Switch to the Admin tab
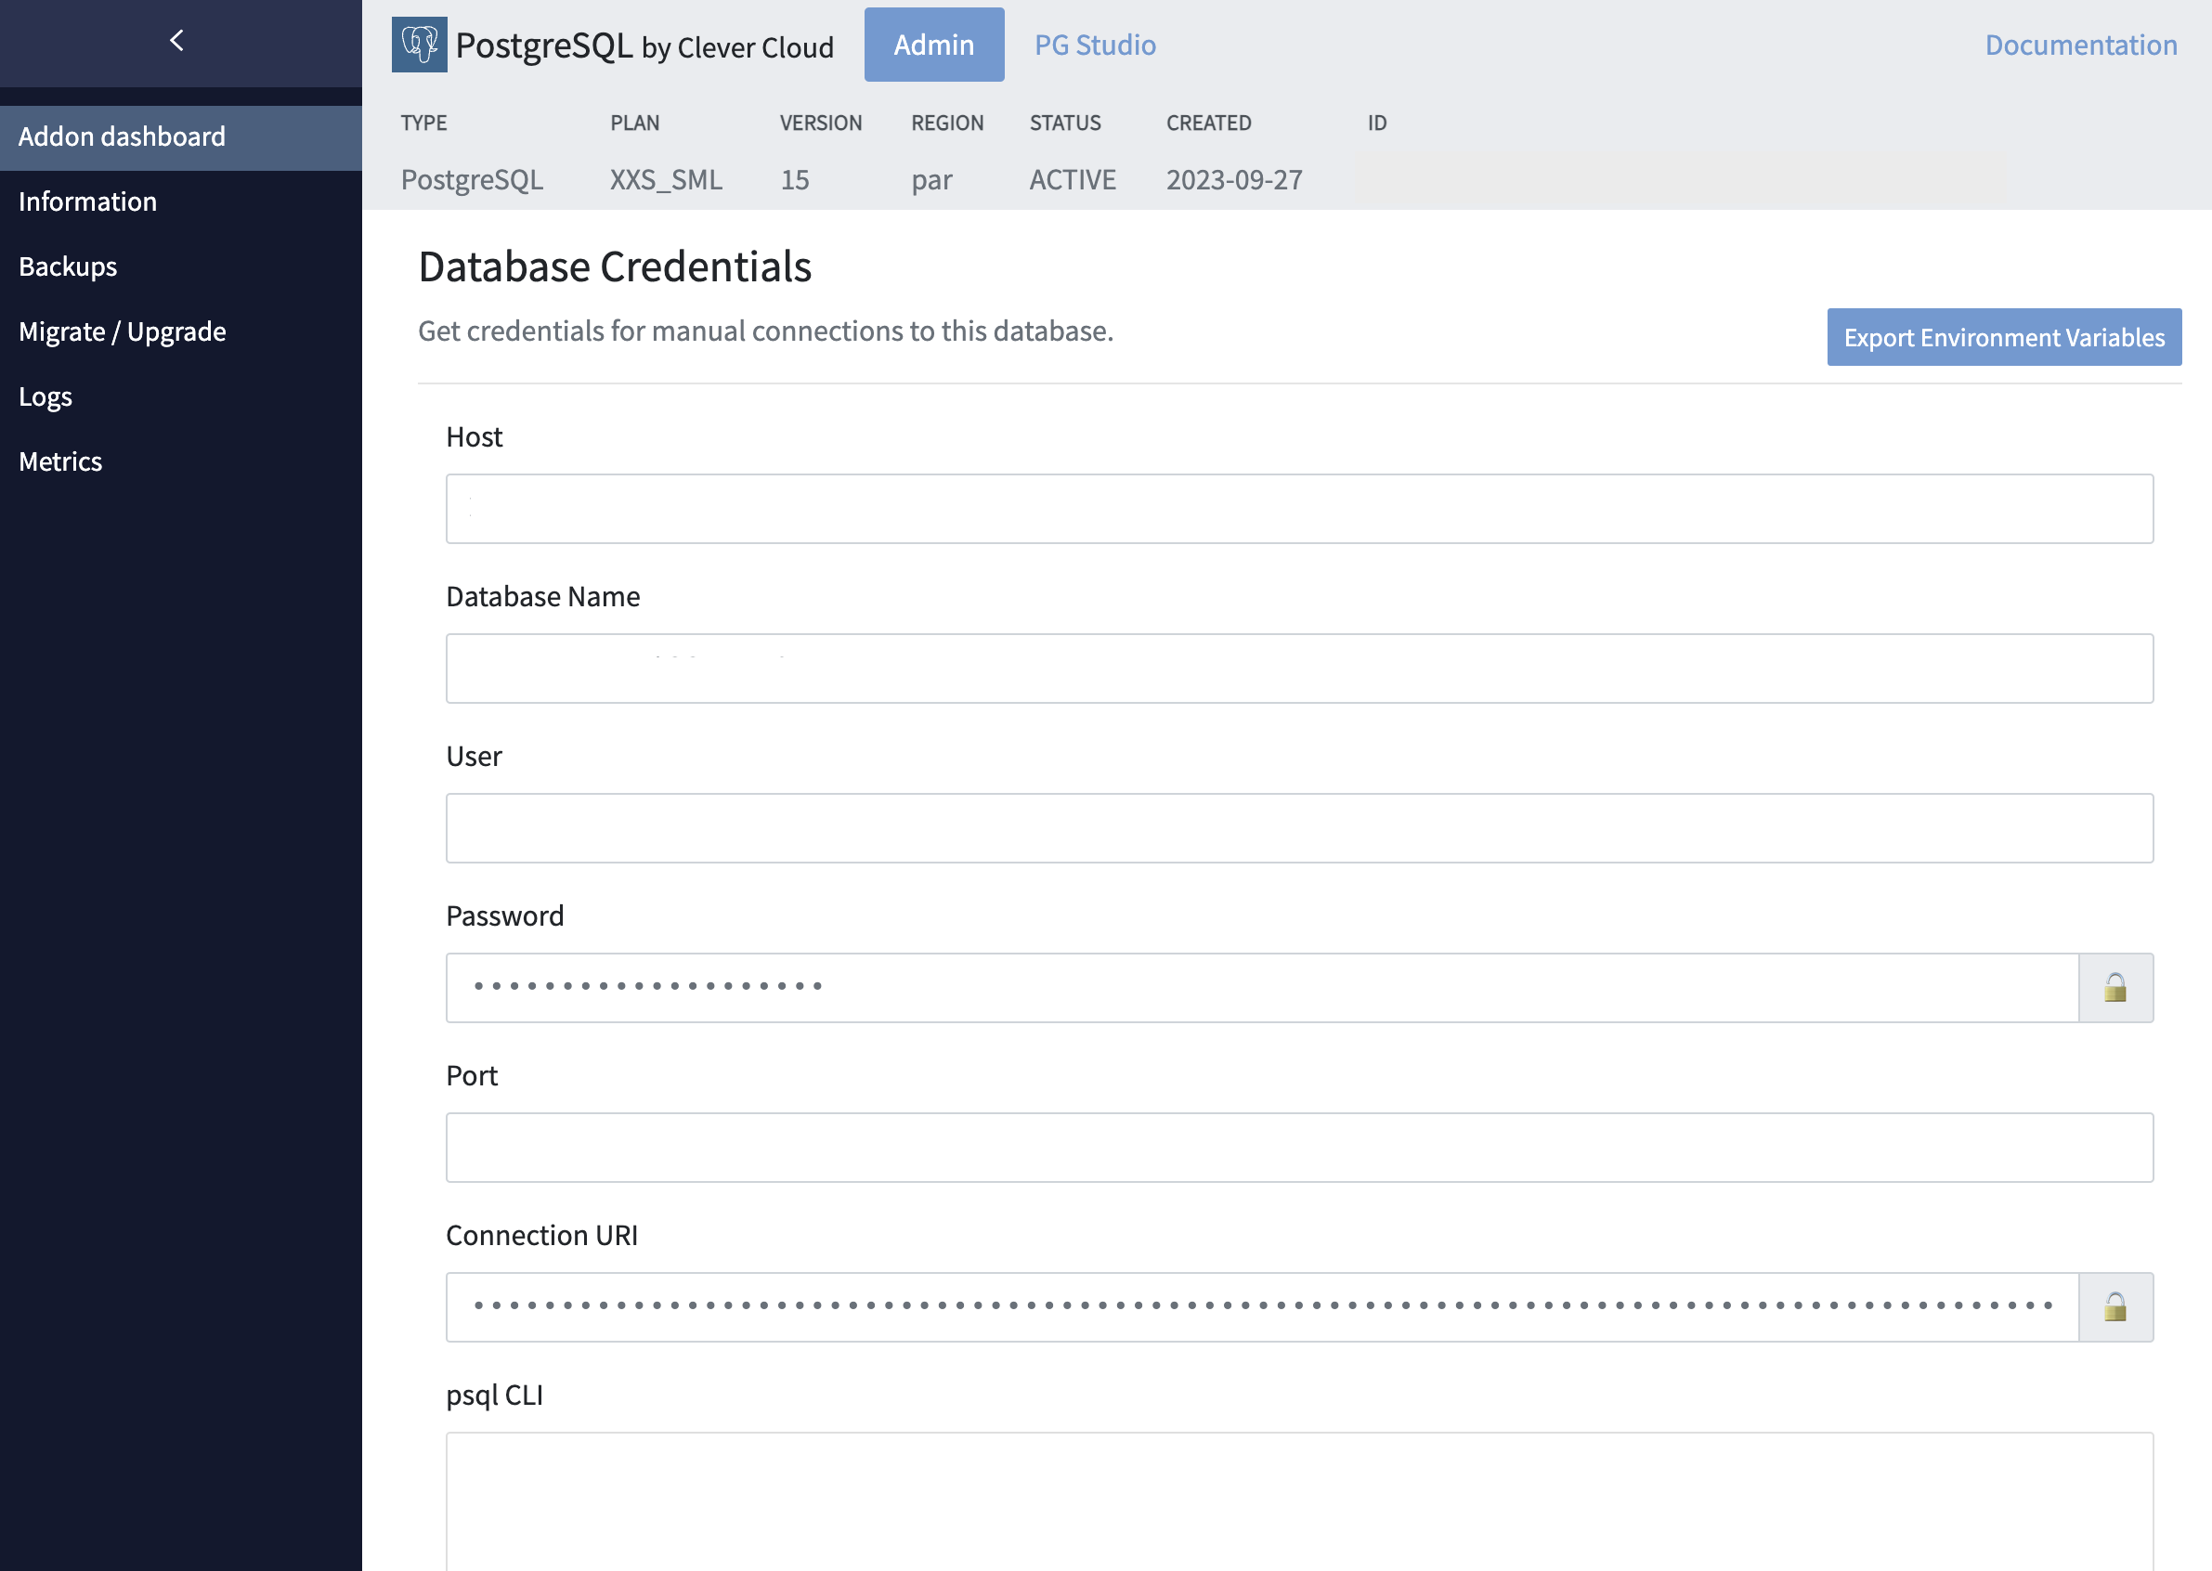The image size is (2212, 1571). (x=932, y=45)
